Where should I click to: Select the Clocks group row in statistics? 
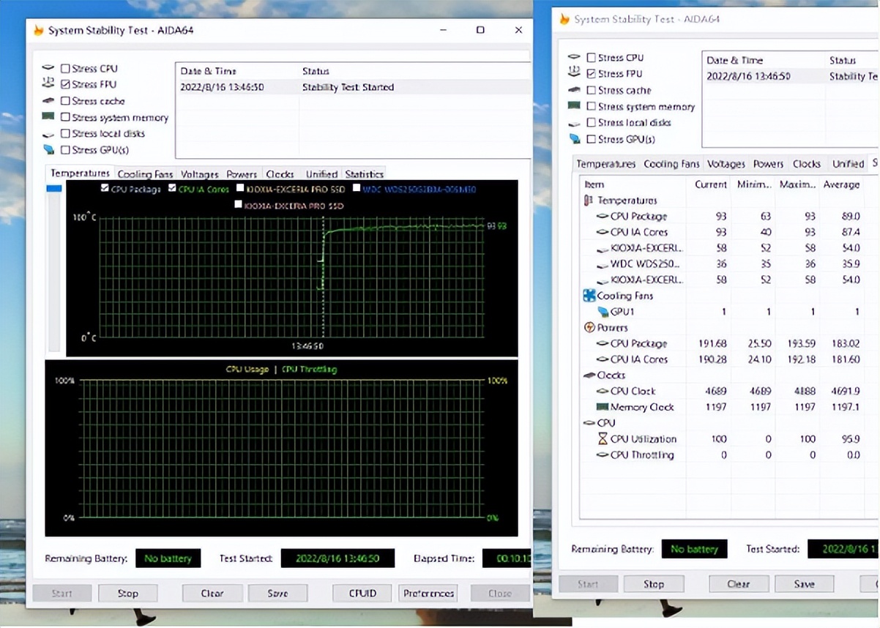611,375
